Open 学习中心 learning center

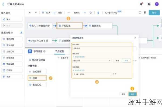coord(111,13)
